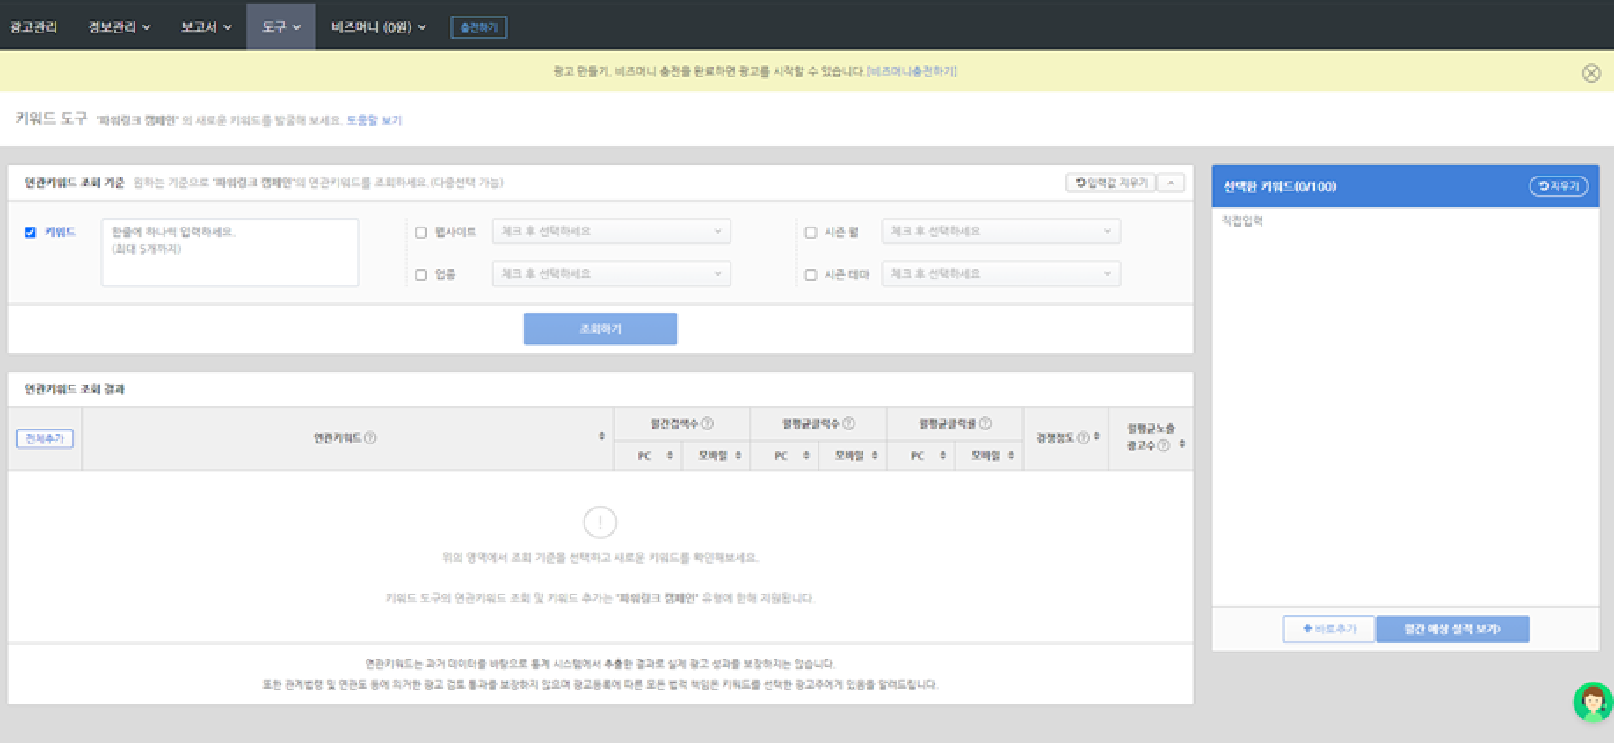Clear selected keywords with 지우기 button
The width and height of the screenshot is (1614, 743).
[x=1559, y=186]
